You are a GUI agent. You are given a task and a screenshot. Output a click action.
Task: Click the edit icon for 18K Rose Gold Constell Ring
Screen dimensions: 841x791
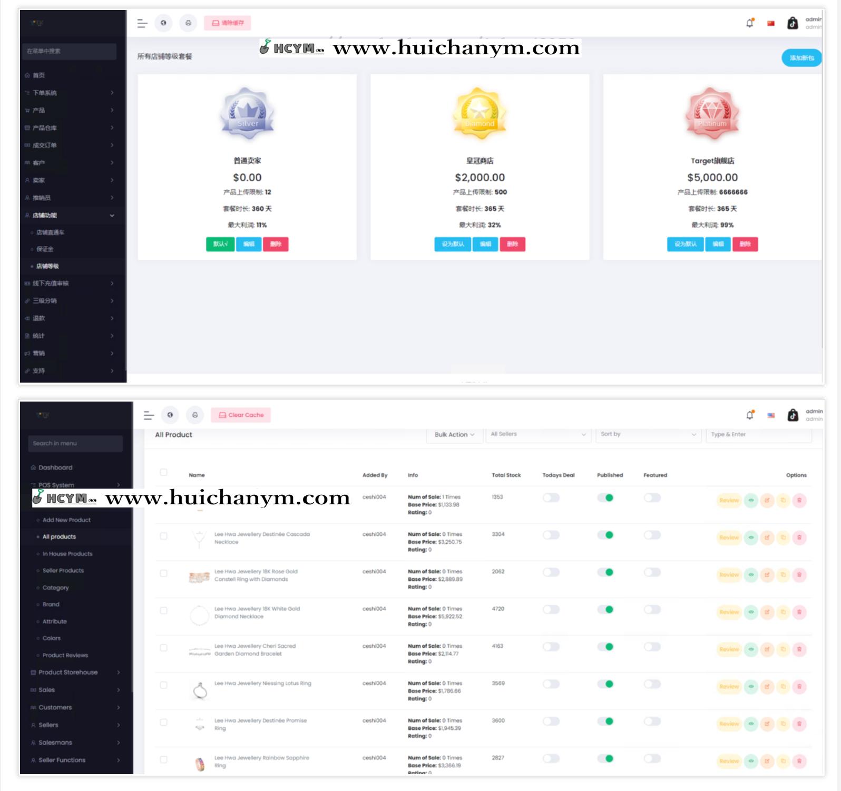[x=767, y=575]
